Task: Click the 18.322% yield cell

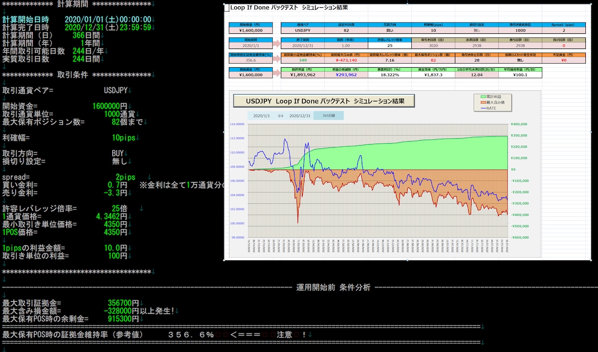Action: click(390, 75)
